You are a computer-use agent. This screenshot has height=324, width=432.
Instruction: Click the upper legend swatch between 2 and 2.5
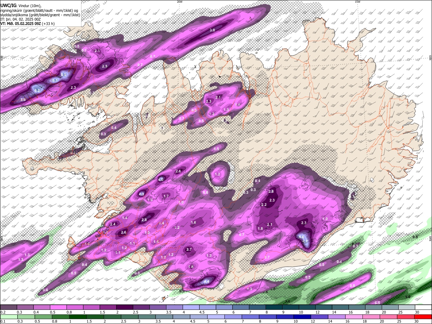tap(125, 307)
